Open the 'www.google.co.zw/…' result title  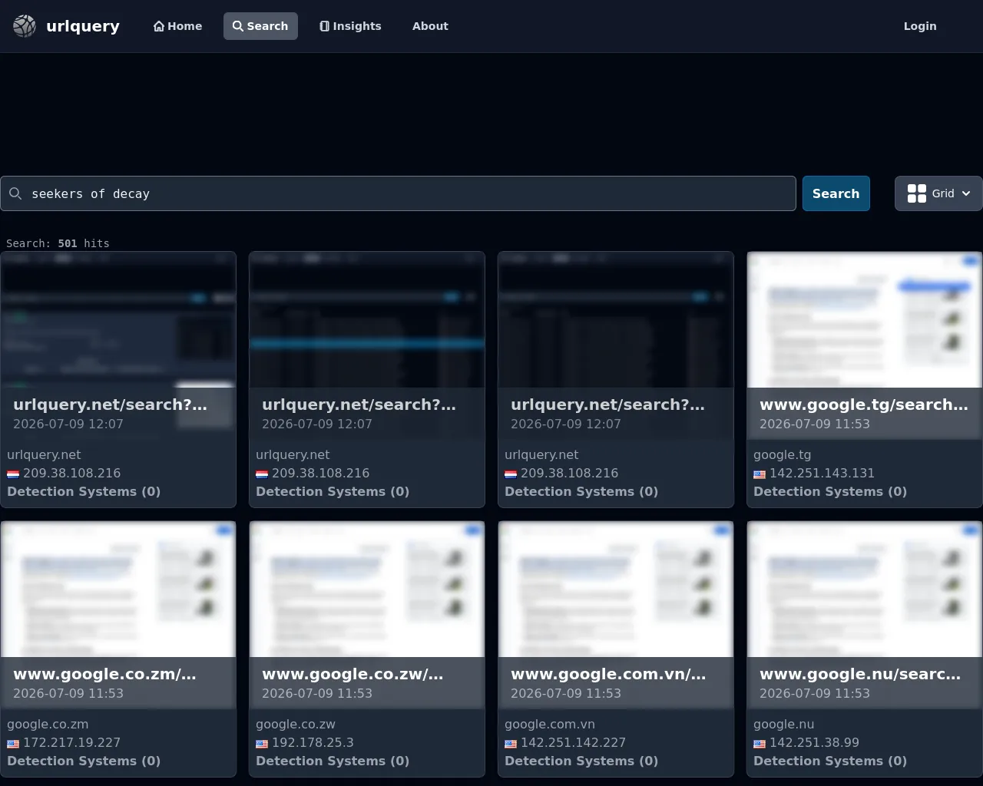pos(352,674)
